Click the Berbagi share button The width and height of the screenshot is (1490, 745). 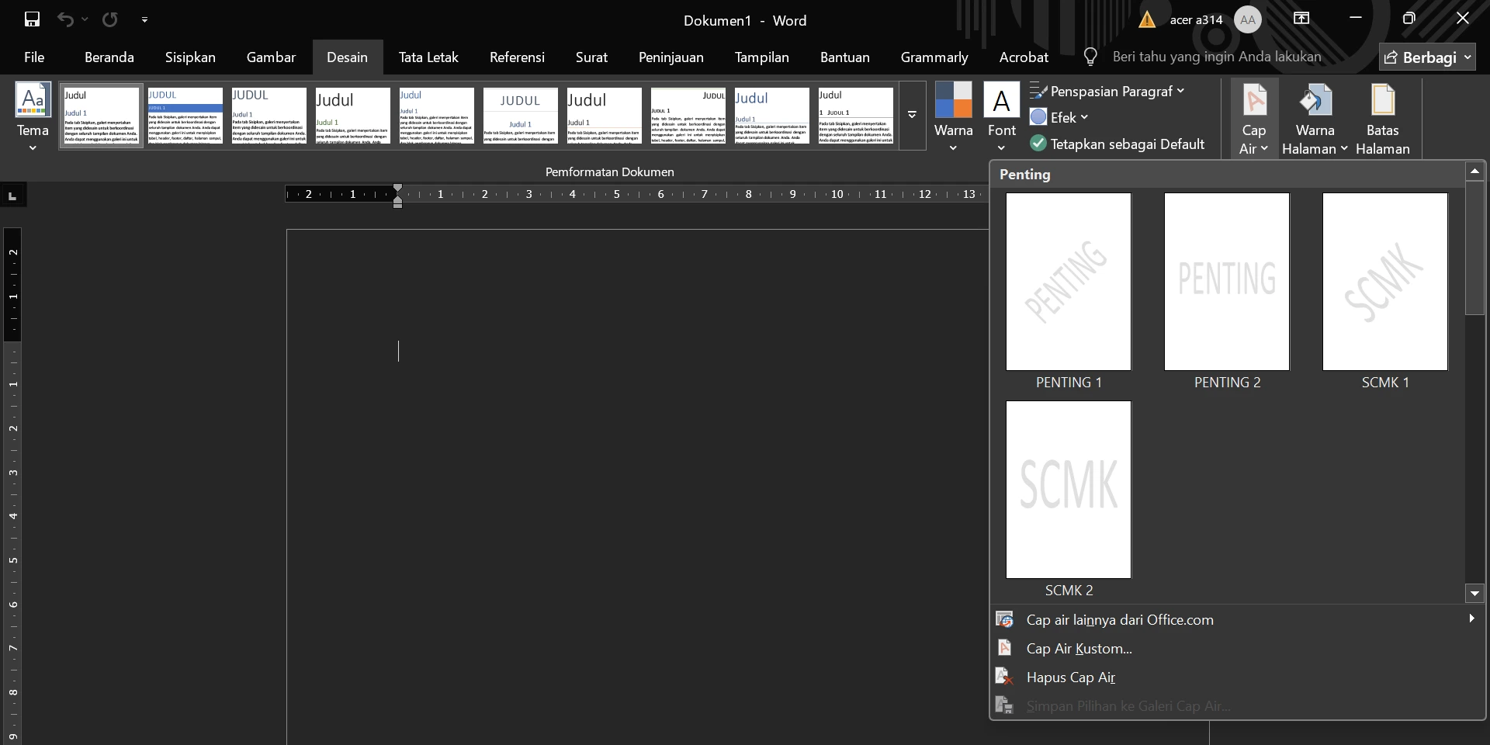tap(1428, 56)
